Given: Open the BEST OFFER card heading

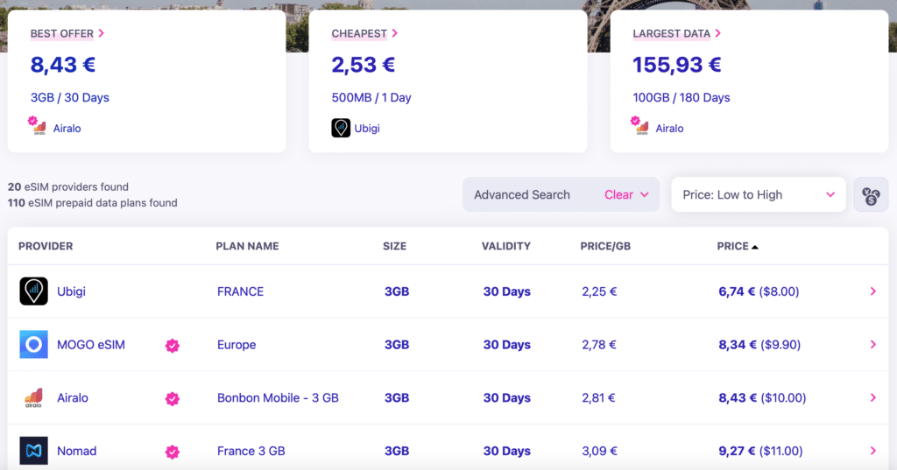Looking at the screenshot, I should pyautogui.click(x=67, y=34).
